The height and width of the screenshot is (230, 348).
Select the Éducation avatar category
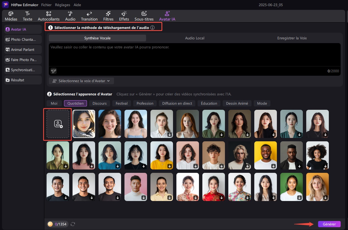click(209, 103)
